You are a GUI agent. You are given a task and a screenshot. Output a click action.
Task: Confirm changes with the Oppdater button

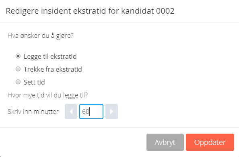point(210,143)
